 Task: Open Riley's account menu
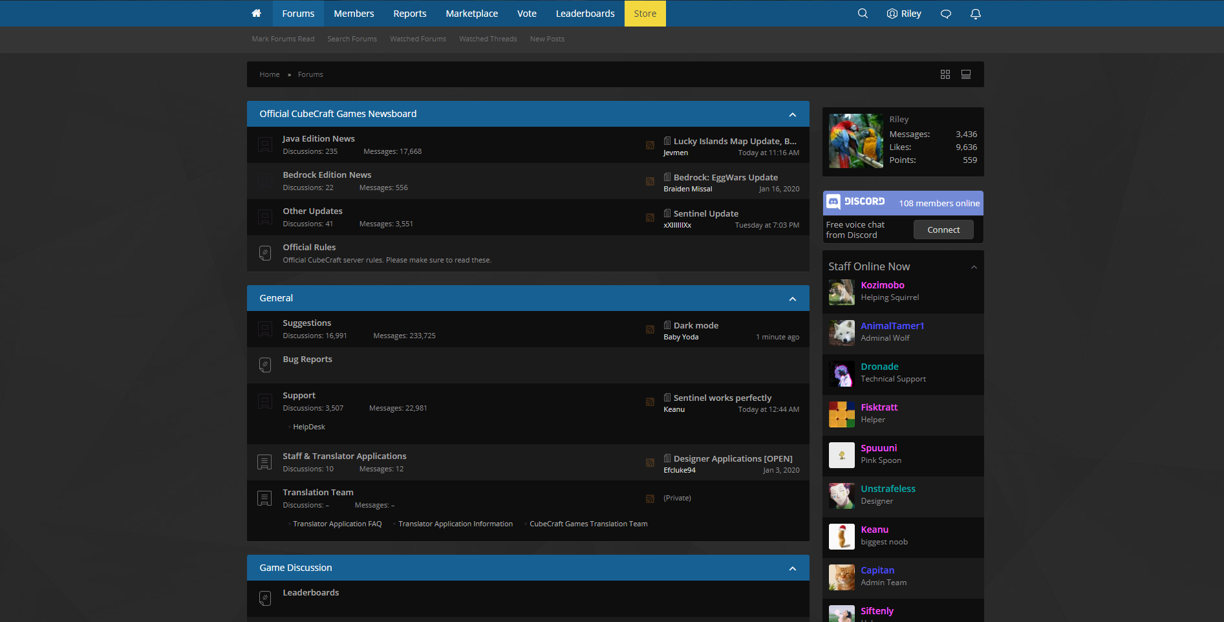point(904,14)
